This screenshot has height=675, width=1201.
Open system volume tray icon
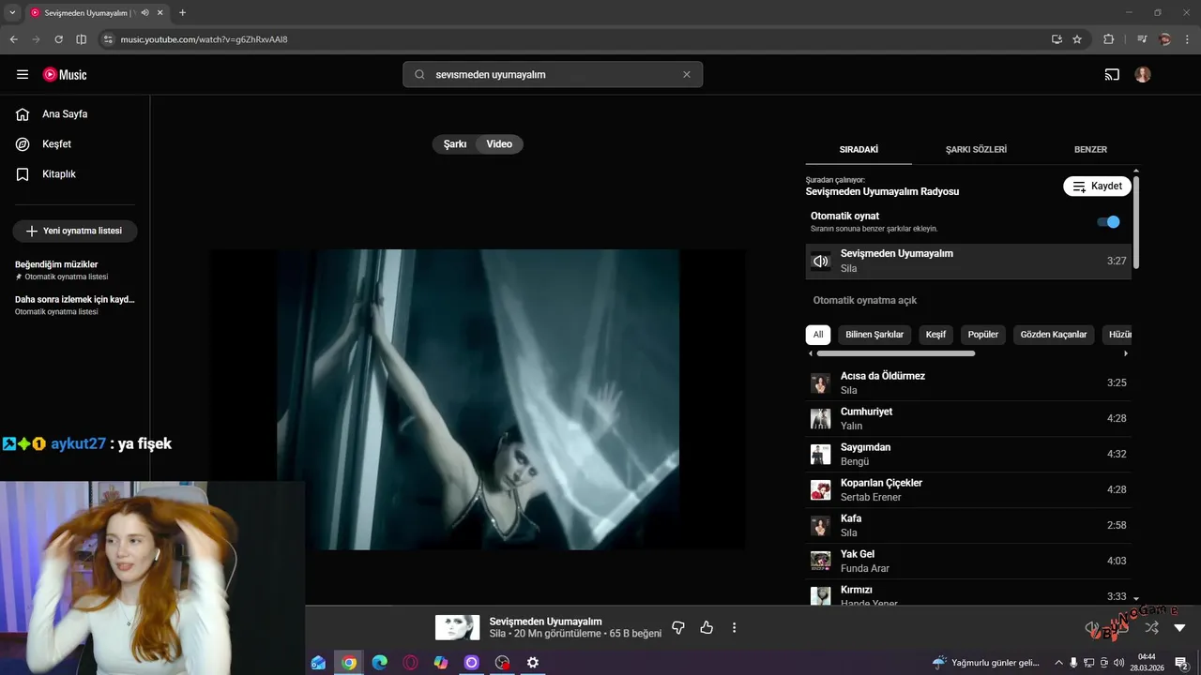(1119, 663)
